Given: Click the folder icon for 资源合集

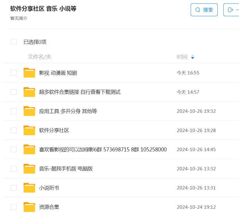Looking at the screenshot, I should click(29, 207).
